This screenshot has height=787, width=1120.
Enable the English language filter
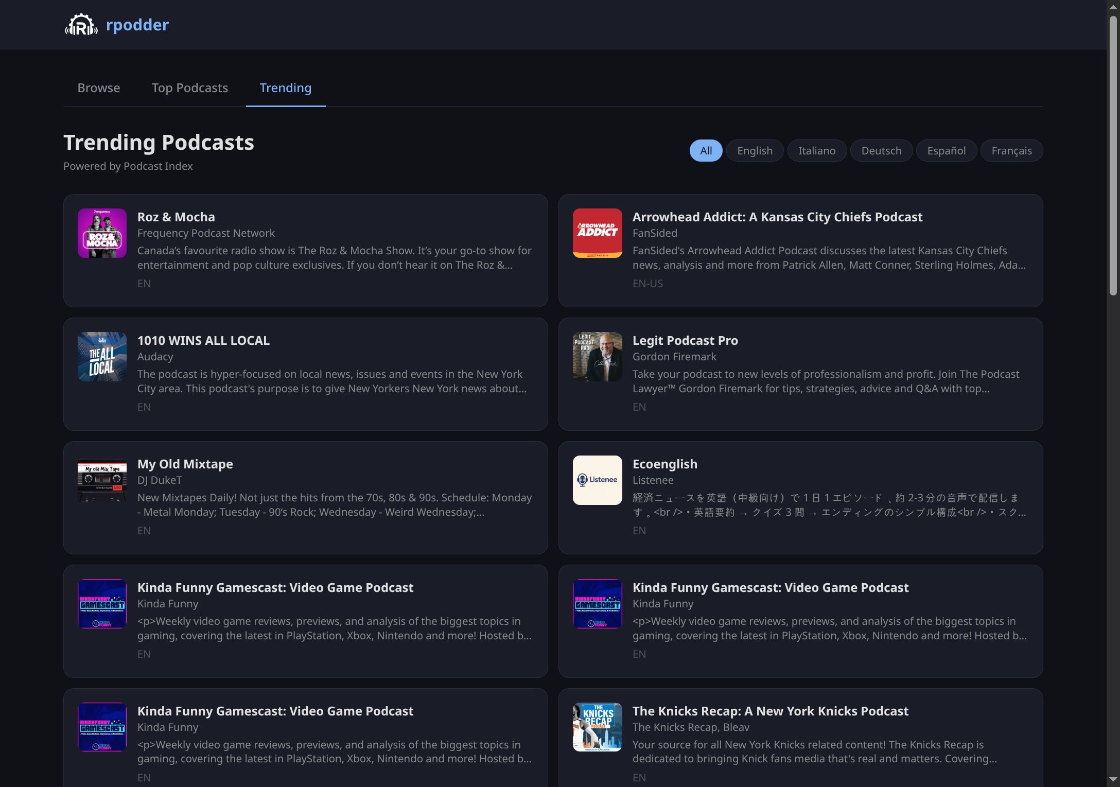coord(755,150)
